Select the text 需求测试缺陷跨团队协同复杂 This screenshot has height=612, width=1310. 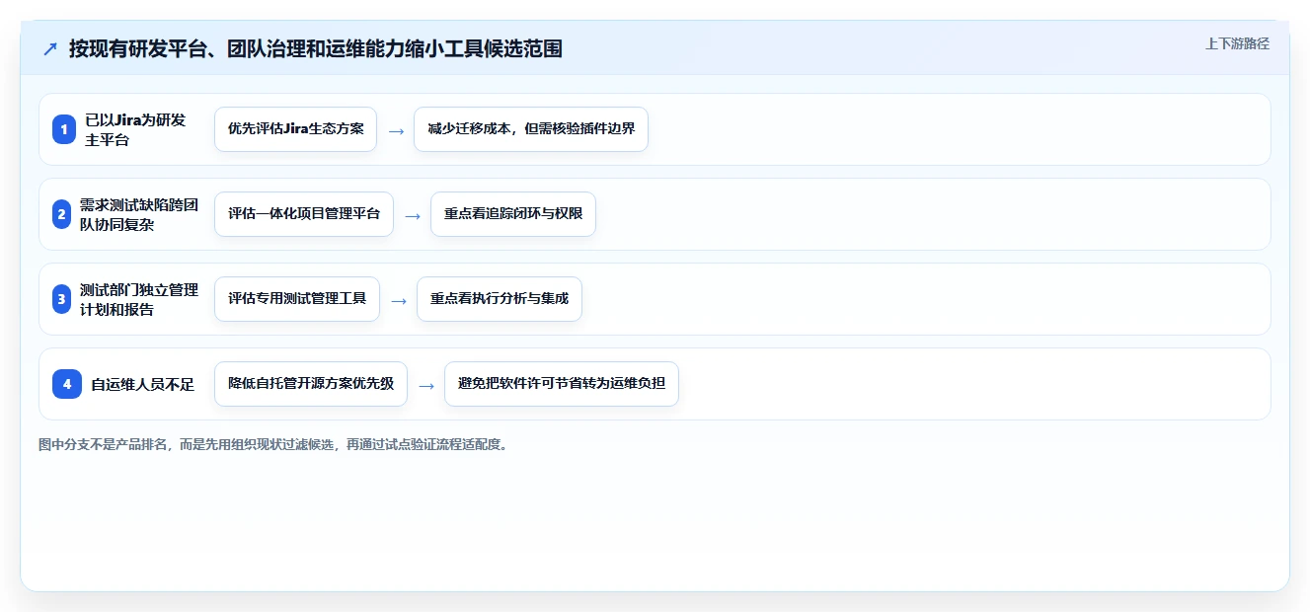(x=139, y=214)
